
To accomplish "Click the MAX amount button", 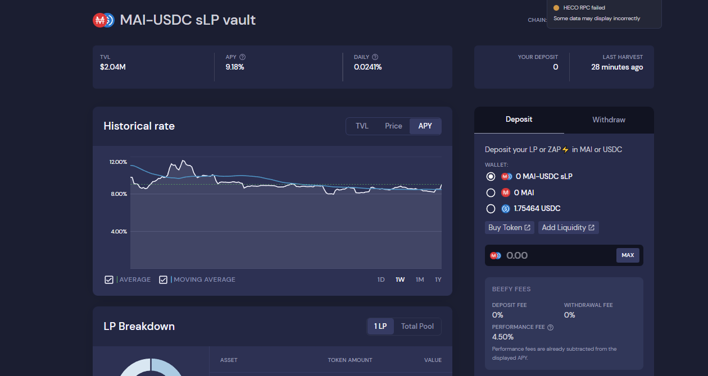I will (628, 255).
